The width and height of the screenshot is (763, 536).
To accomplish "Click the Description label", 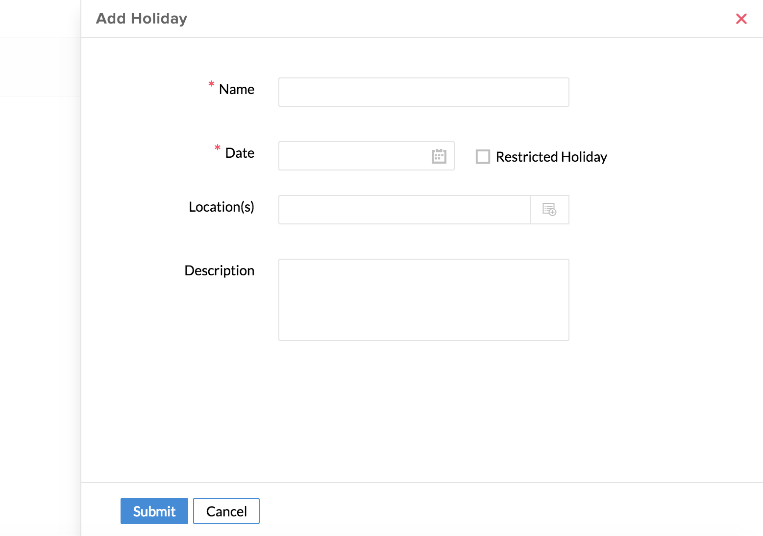I will point(219,270).
